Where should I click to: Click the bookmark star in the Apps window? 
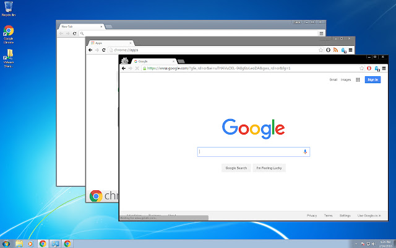click(x=321, y=50)
